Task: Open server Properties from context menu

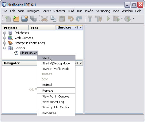Action: point(56,113)
